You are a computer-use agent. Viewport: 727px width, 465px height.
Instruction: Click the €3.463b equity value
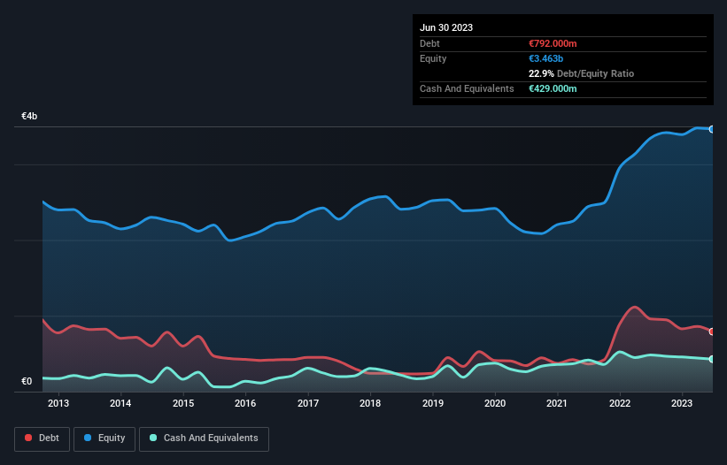pyautogui.click(x=545, y=58)
